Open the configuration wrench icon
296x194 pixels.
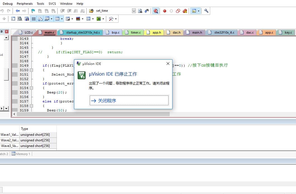[x=206, y=11]
